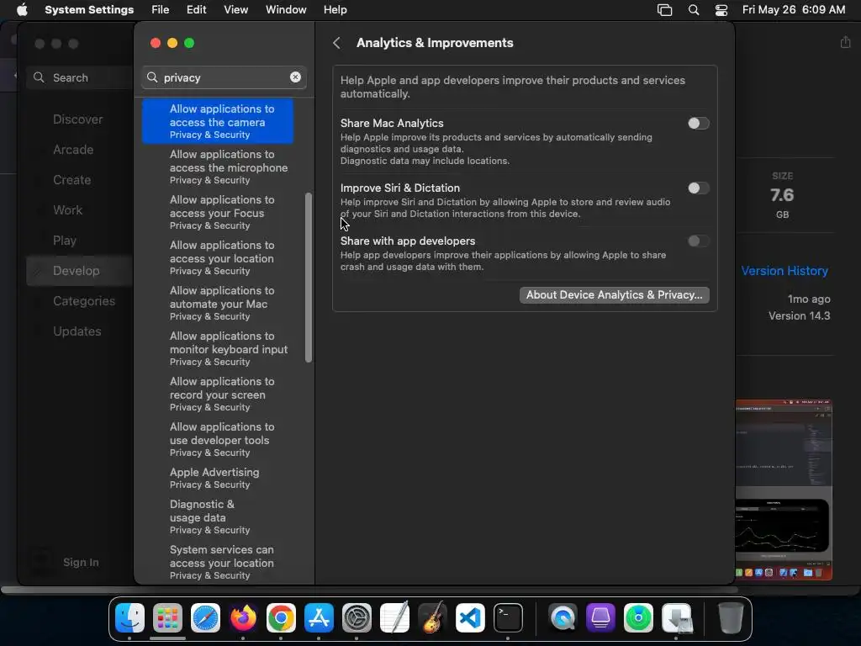Toggle Share with app developers switch
The height and width of the screenshot is (646, 861).
tap(699, 241)
